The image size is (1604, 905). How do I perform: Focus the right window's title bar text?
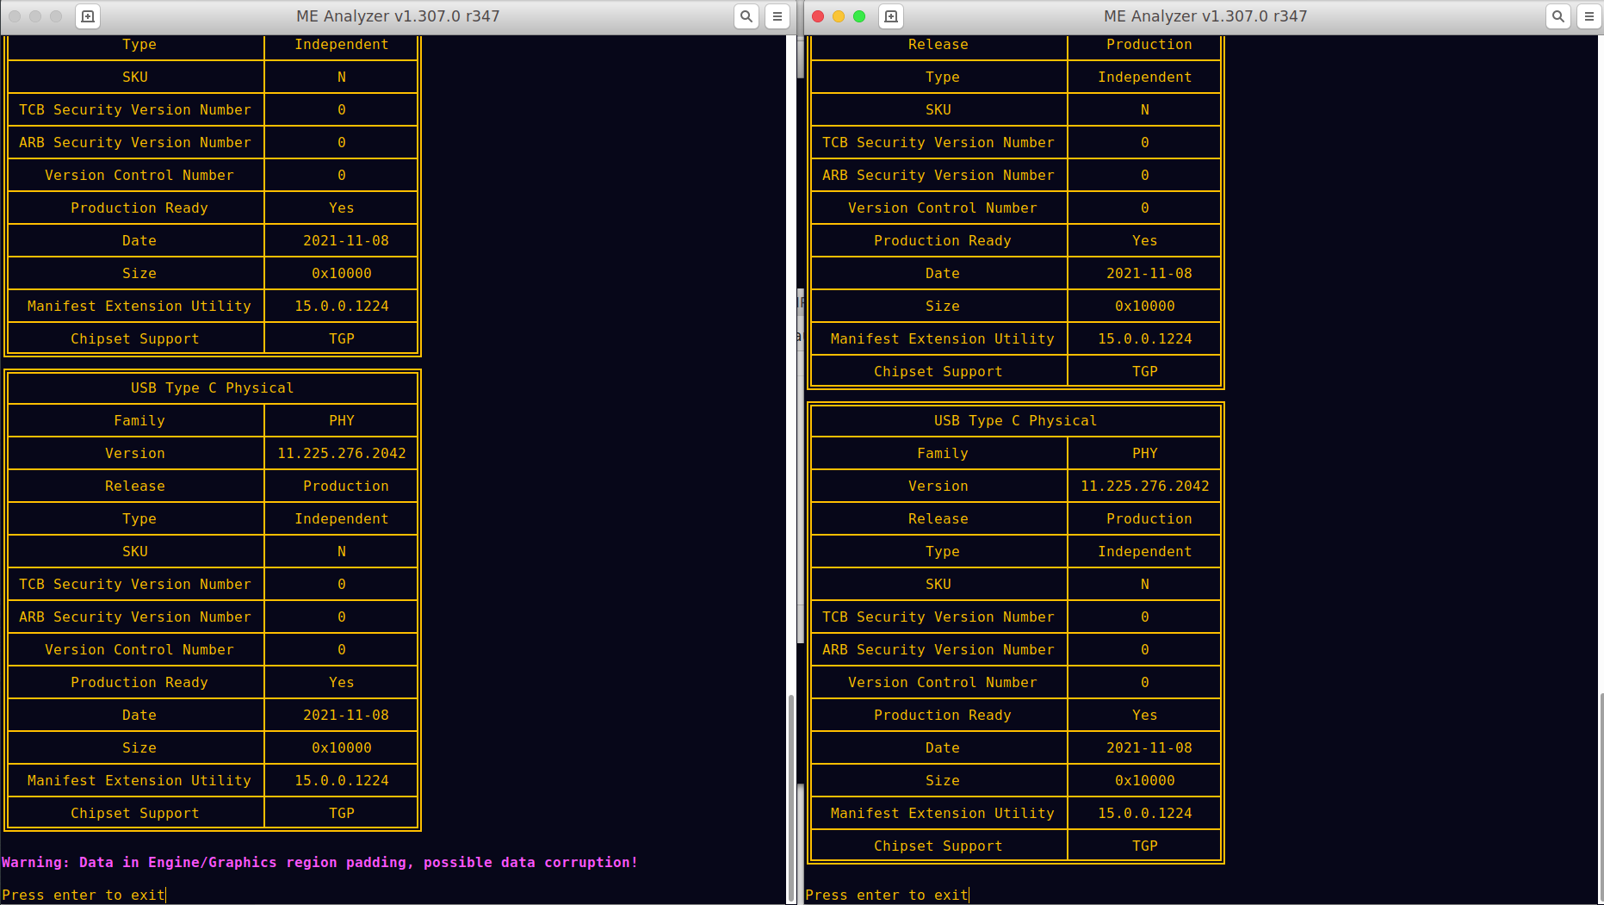tap(1205, 16)
